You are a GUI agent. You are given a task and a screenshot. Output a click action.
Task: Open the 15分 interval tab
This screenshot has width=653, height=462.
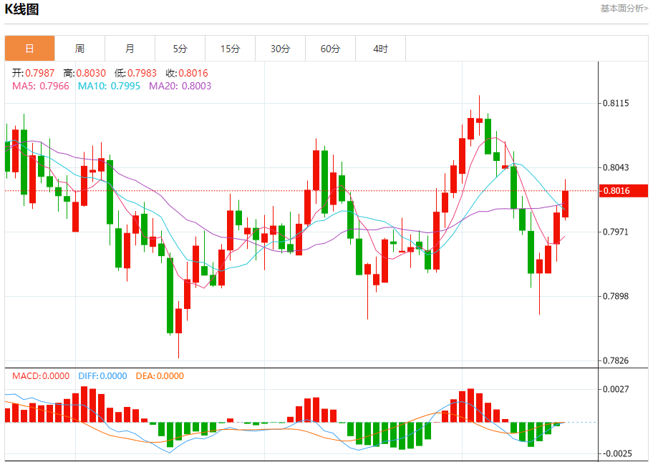231,49
